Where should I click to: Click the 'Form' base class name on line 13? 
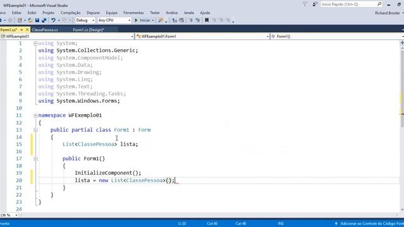(x=145, y=130)
